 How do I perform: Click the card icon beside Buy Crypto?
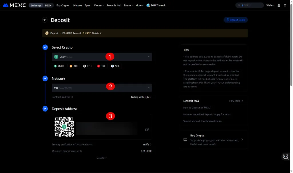pyautogui.click(x=185, y=140)
